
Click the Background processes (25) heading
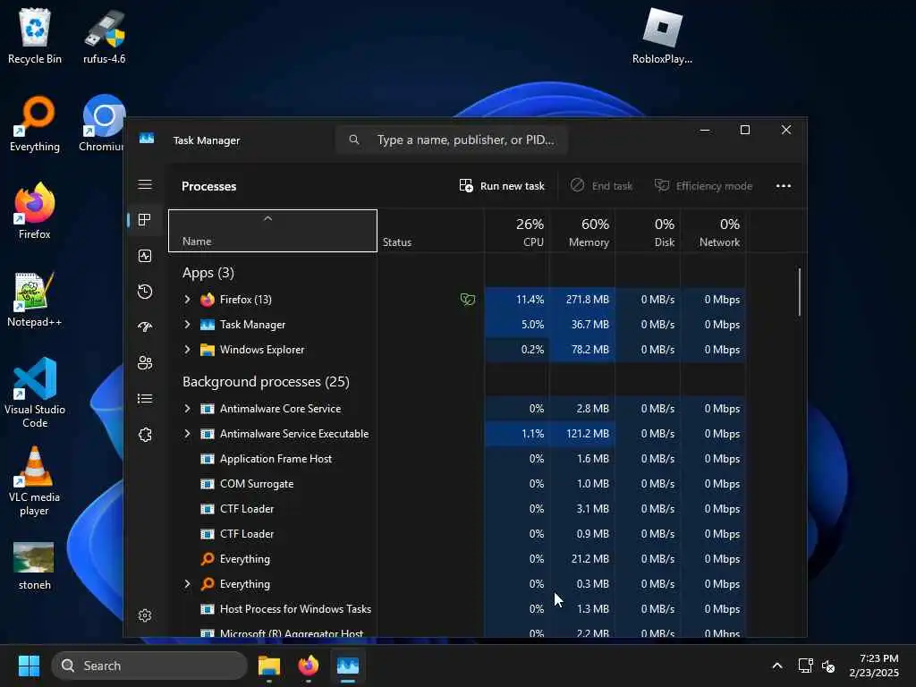click(x=266, y=381)
